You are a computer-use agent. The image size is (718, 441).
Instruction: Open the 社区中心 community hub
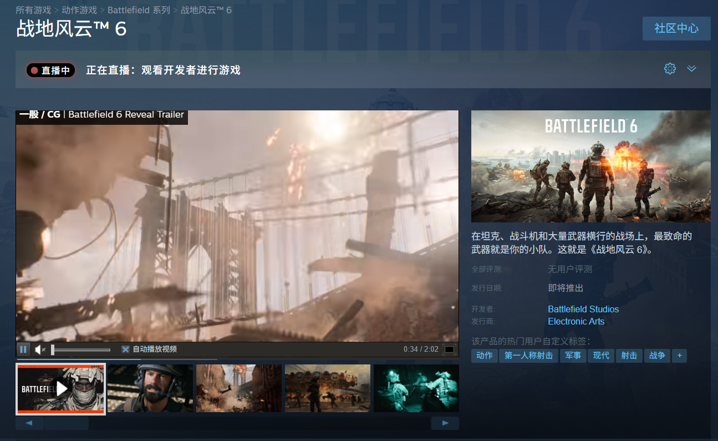pyautogui.click(x=676, y=28)
